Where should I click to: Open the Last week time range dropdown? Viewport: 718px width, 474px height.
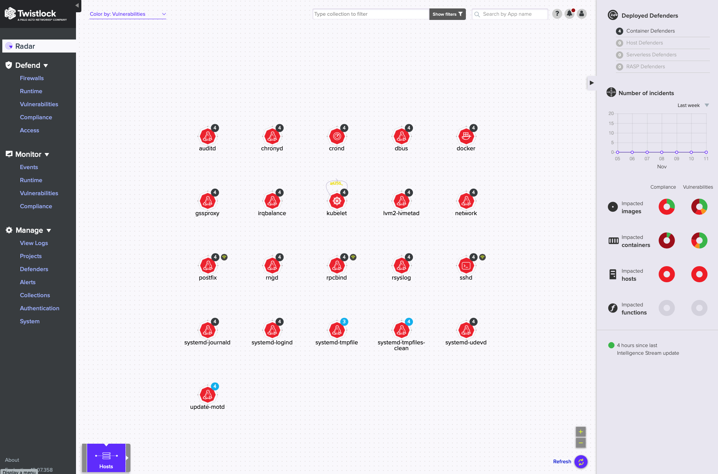pos(693,105)
